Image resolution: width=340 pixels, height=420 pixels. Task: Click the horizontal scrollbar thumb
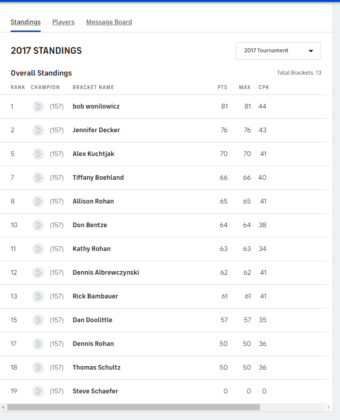click(x=133, y=407)
